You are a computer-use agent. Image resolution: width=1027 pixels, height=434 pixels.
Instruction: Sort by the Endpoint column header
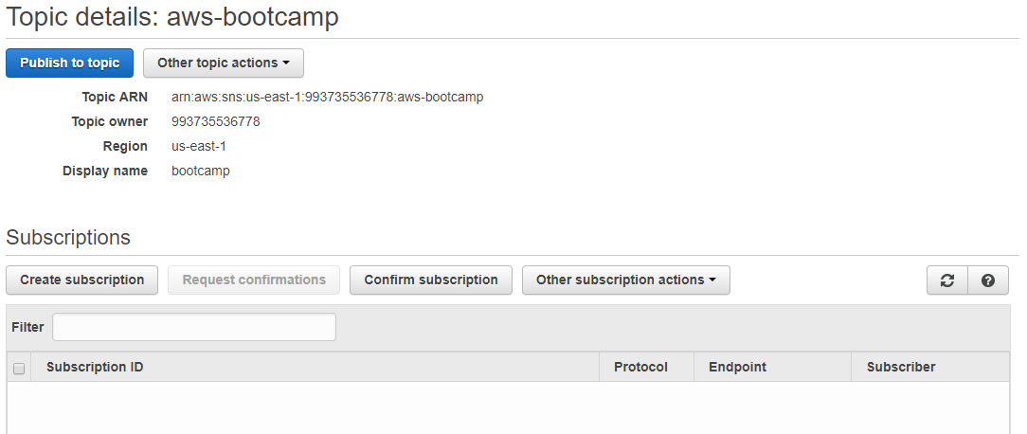pos(737,367)
